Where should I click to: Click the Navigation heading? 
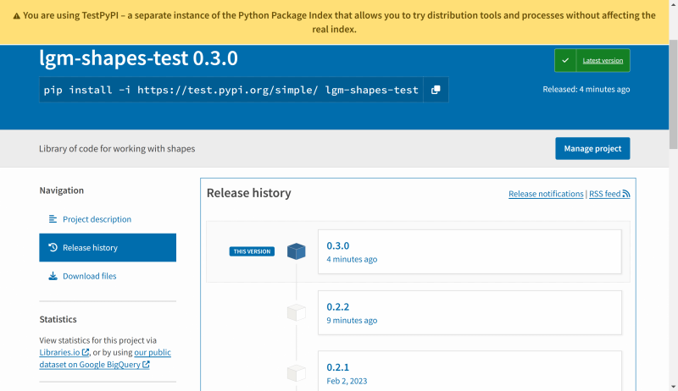point(61,190)
